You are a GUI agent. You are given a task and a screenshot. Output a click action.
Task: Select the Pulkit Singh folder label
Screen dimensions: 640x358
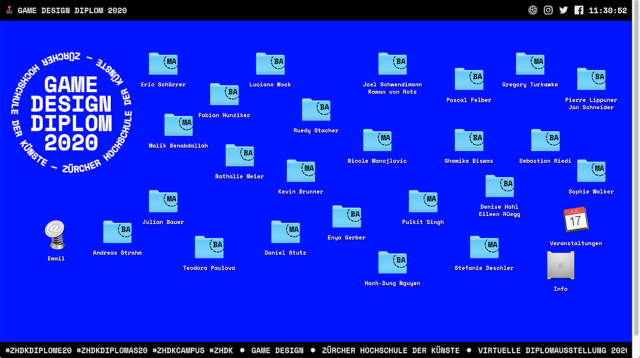pyautogui.click(x=423, y=222)
